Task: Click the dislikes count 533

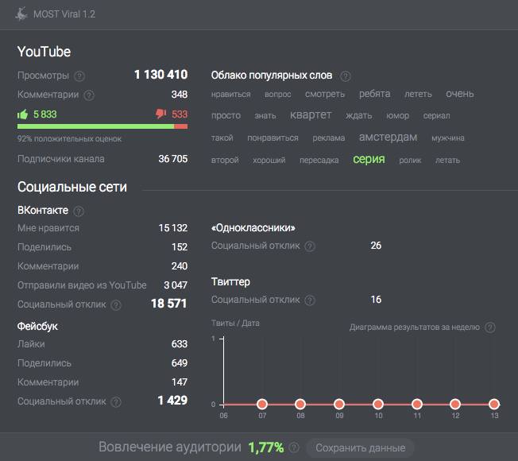Action: tap(180, 114)
